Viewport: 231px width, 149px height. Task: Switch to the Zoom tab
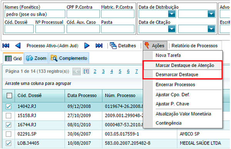click(36, 58)
